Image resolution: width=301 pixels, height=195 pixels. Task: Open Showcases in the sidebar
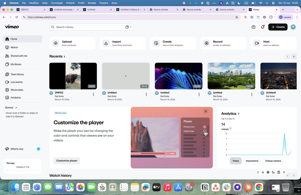[23, 90]
